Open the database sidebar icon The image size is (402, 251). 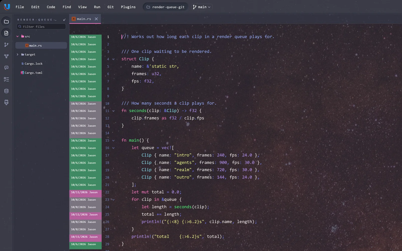click(7, 91)
